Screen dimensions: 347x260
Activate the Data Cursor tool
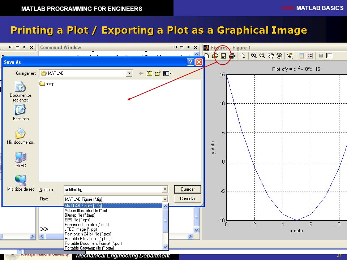290,56
